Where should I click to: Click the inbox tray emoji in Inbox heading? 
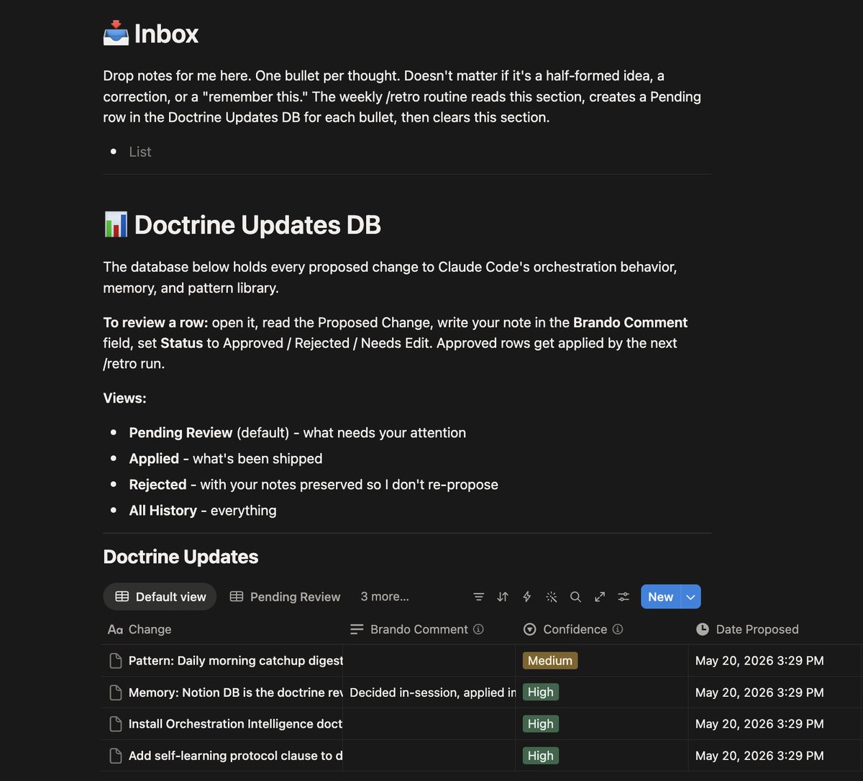click(x=116, y=34)
